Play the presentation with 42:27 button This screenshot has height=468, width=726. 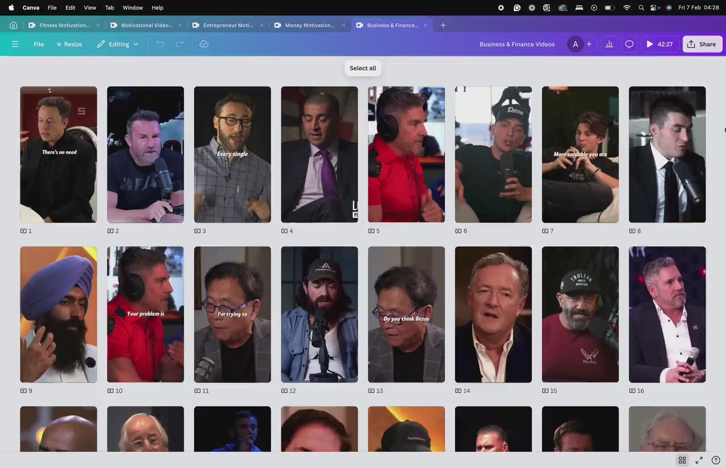point(660,44)
